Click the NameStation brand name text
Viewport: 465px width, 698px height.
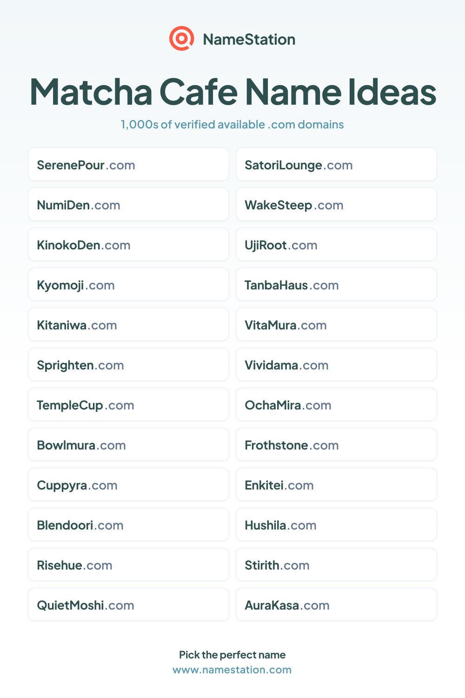(249, 40)
